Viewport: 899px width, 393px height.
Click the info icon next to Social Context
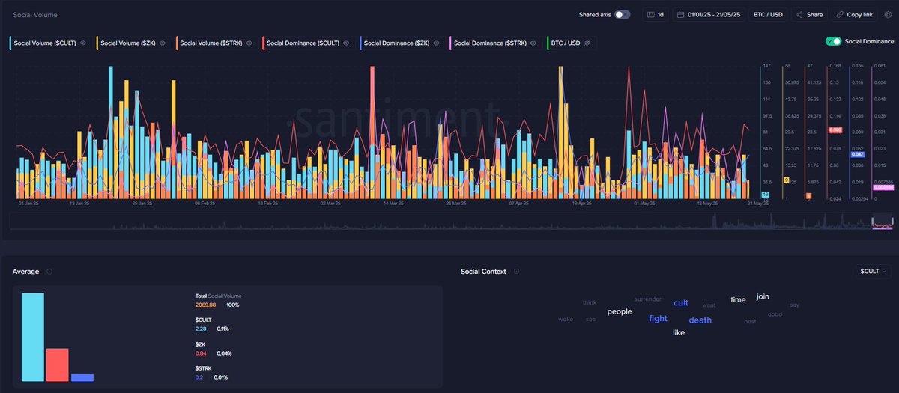pos(516,272)
